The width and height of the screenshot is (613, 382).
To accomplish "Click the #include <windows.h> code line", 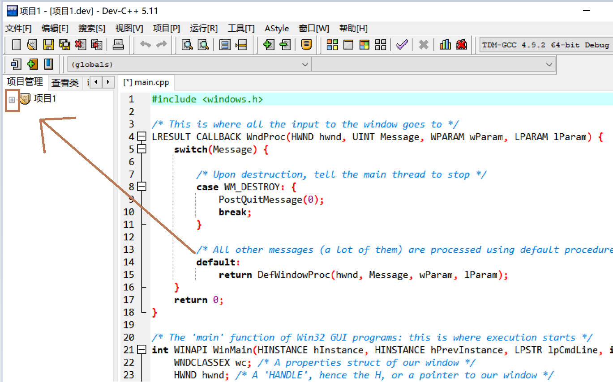I will click(x=207, y=99).
